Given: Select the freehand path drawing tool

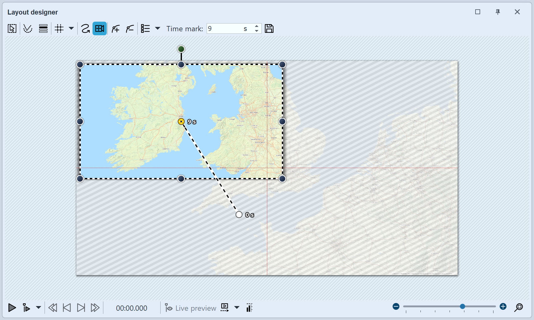Looking at the screenshot, I should click(85, 28).
